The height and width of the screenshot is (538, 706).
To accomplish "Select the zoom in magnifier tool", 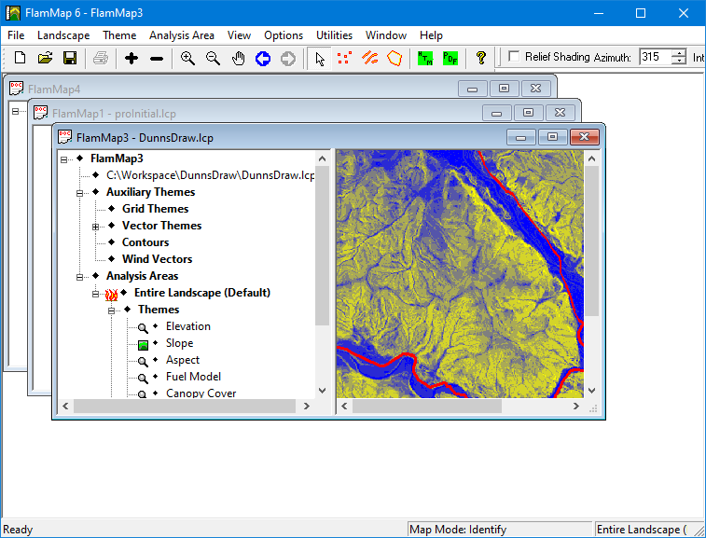I will [x=187, y=58].
